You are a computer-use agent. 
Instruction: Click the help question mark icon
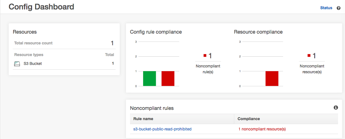(x=338, y=8)
